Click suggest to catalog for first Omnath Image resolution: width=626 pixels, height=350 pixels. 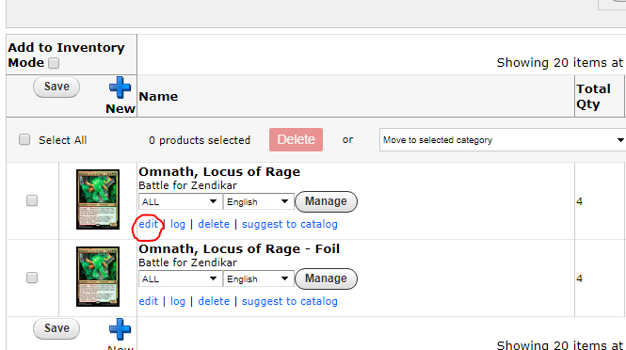289,224
